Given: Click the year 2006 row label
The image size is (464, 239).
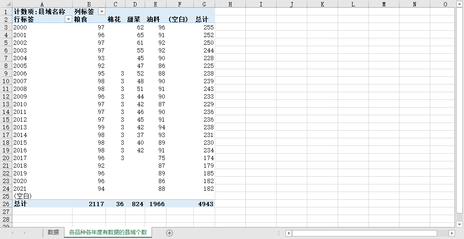Looking at the screenshot, I should [42, 73].
